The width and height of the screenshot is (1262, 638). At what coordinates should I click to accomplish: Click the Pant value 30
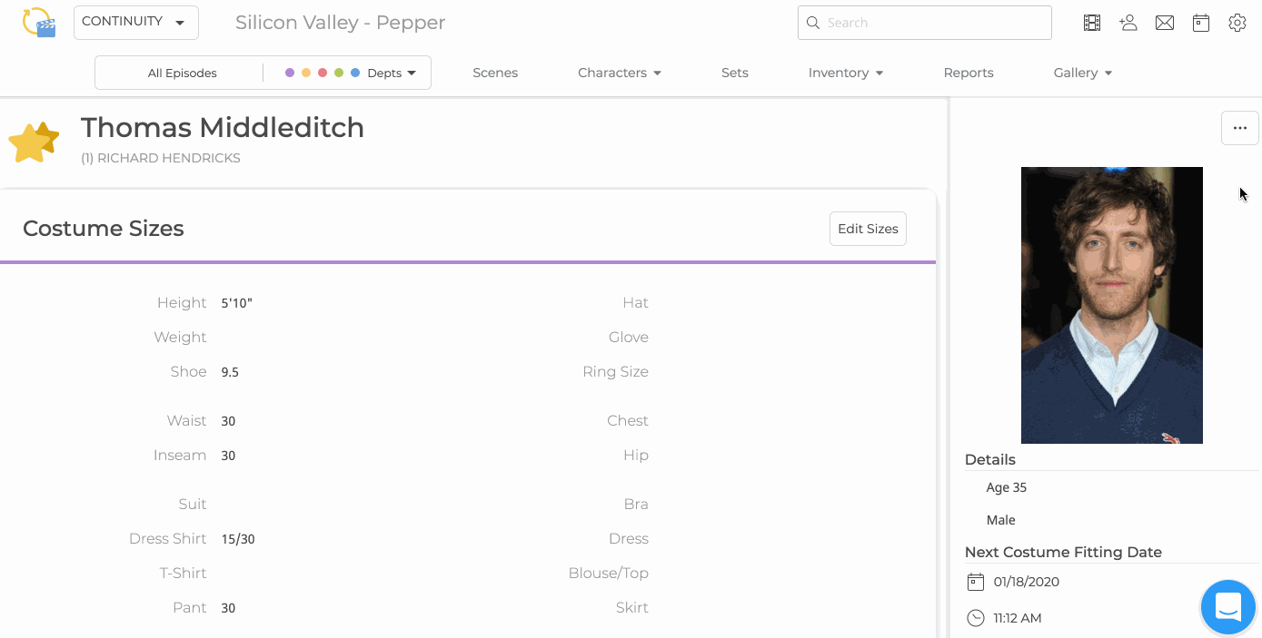[x=228, y=608]
